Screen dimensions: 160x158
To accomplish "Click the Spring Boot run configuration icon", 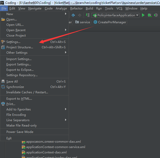I will (x=95, y=15).
